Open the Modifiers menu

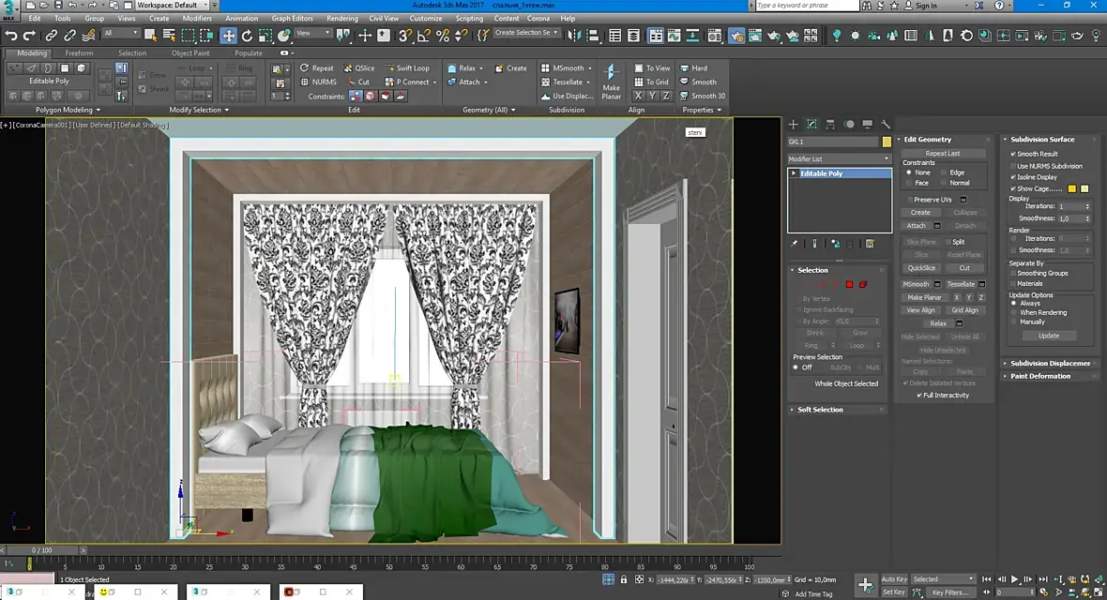197,19
